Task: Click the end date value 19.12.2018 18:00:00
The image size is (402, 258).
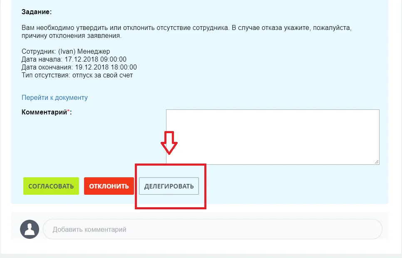Action: tap(106, 67)
